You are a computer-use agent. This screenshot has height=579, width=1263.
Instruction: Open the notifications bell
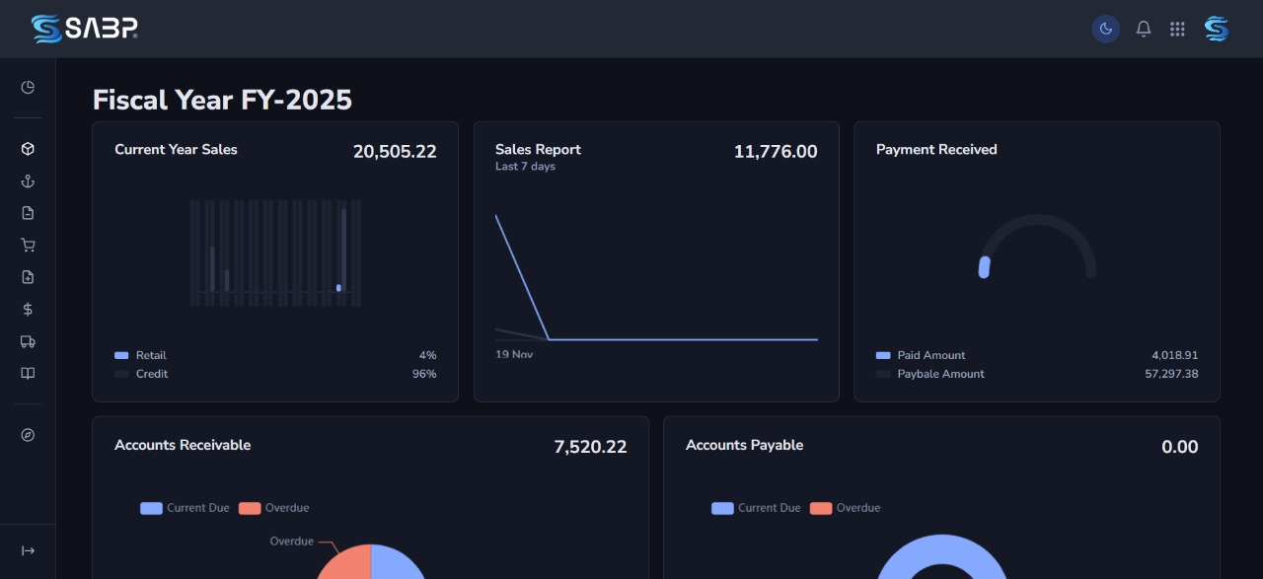pyautogui.click(x=1144, y=29)
